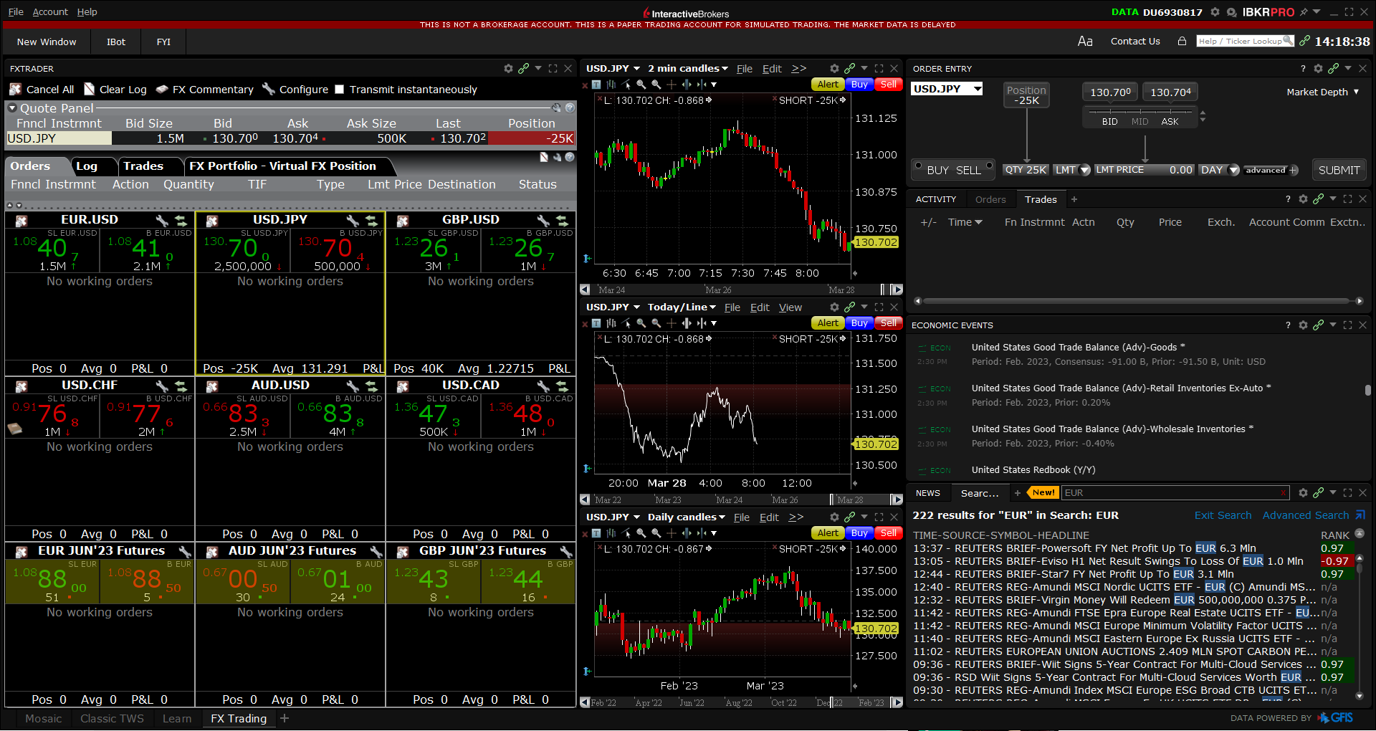
Task: Enable Transmit instantaneously checkbox
Action: coord(340,90)
